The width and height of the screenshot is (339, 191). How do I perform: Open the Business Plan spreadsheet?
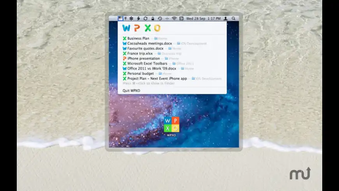(x=138, y=38)
